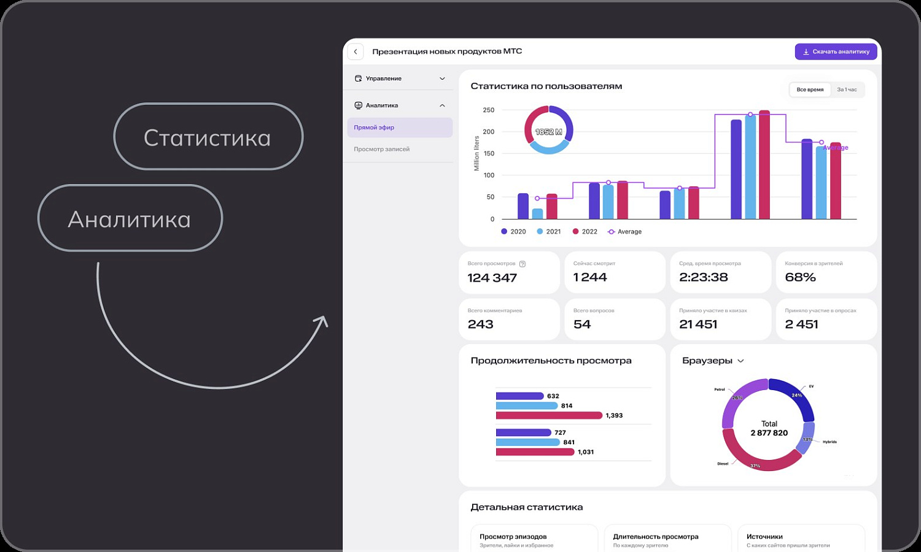Image resolution: width=921 pixels, height=552 pixels.
Task: Click the Аналитика chart icon
Action: point(358,105)
